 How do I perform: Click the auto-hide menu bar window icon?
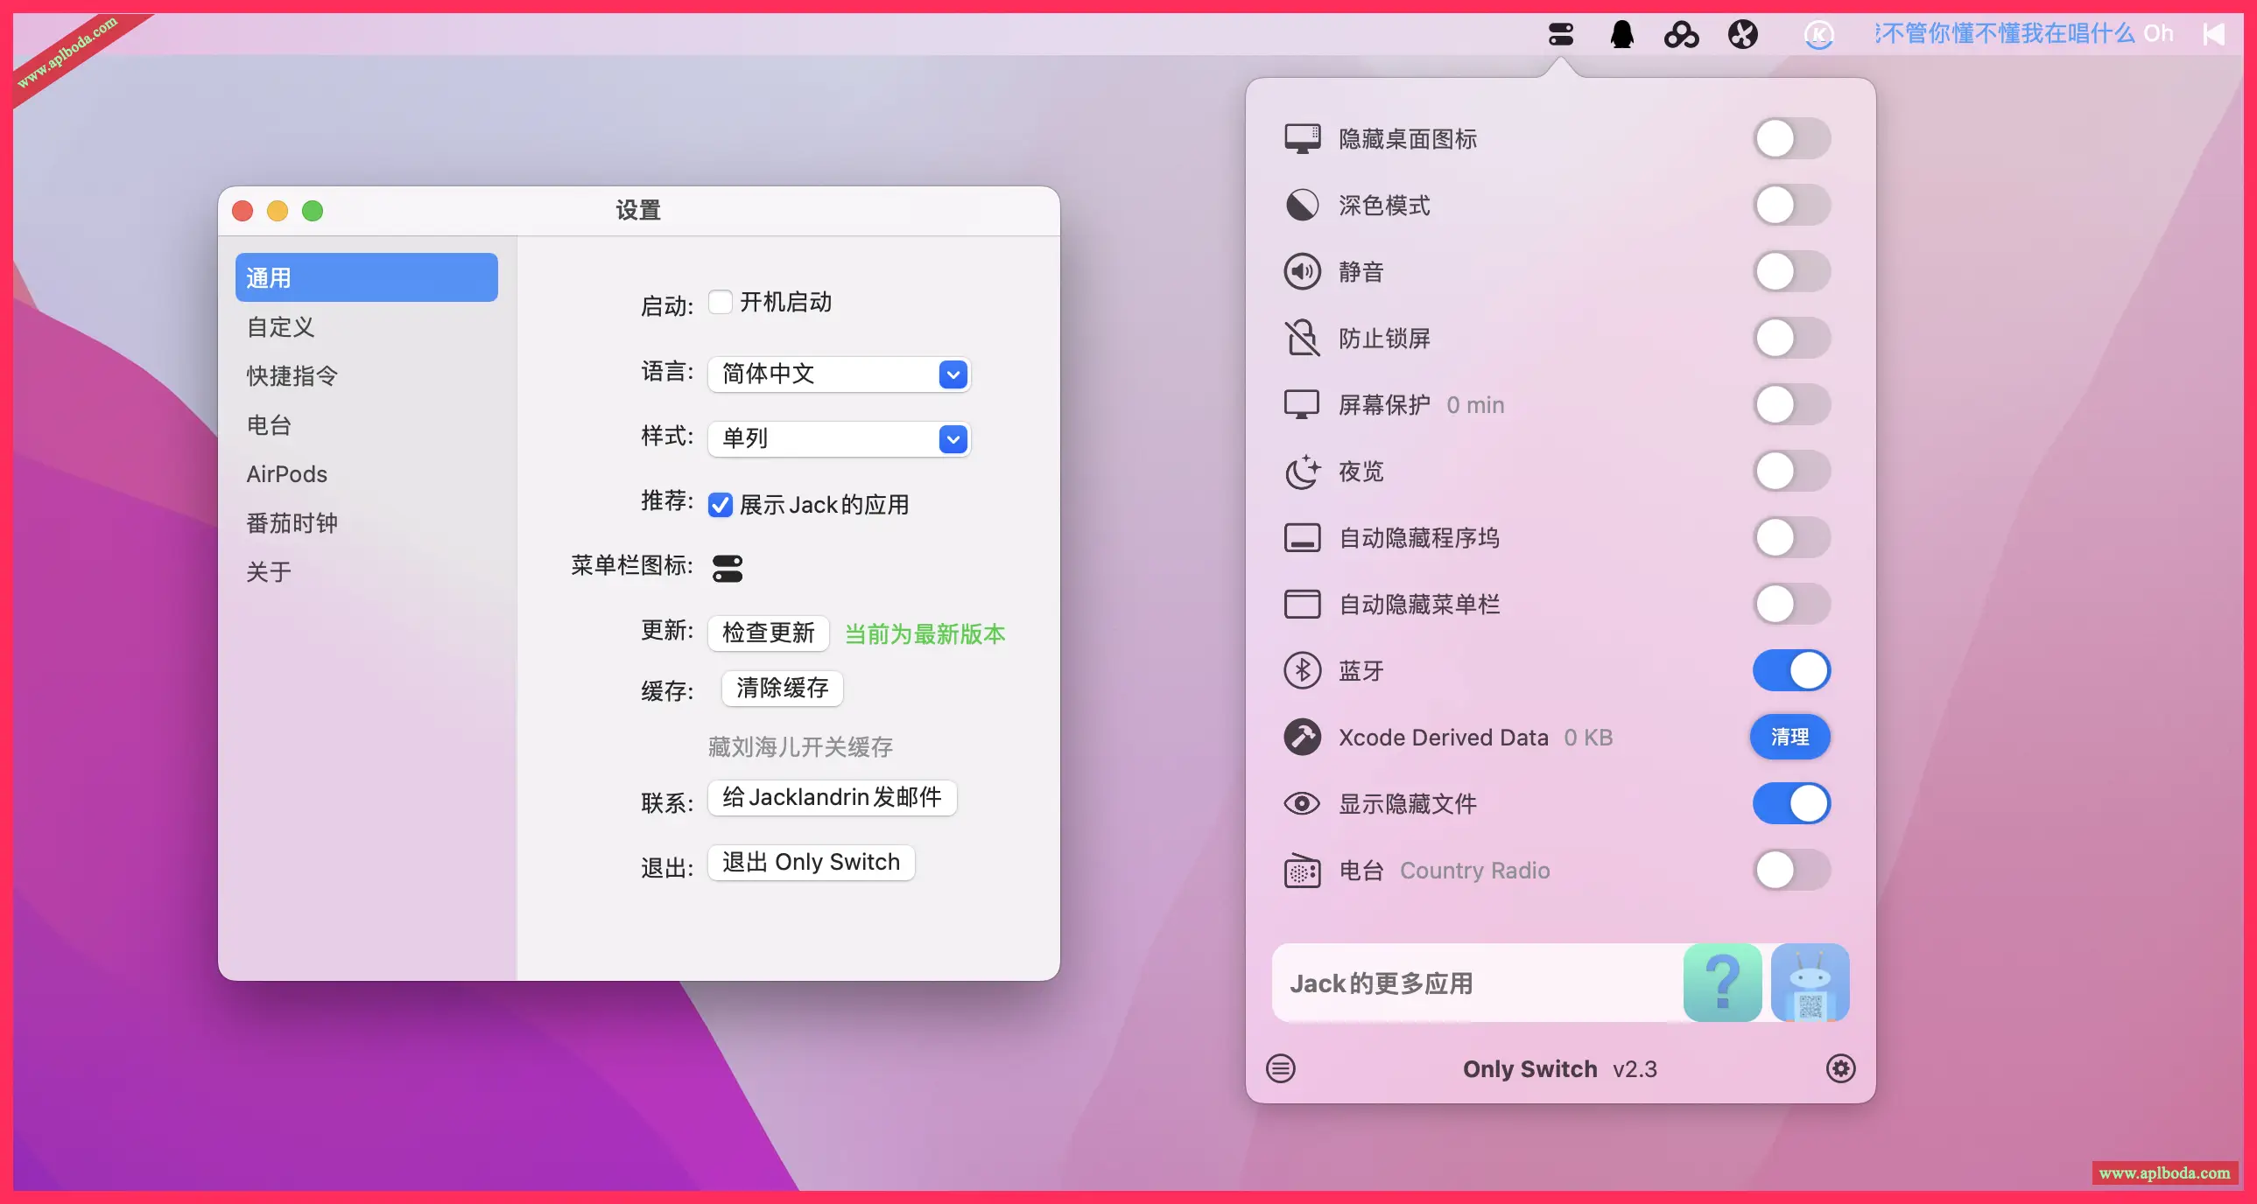(1302, 605)
